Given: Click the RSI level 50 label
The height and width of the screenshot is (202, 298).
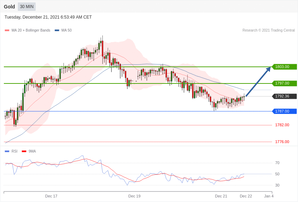Looking at the screenshot, I should [277, 174].
